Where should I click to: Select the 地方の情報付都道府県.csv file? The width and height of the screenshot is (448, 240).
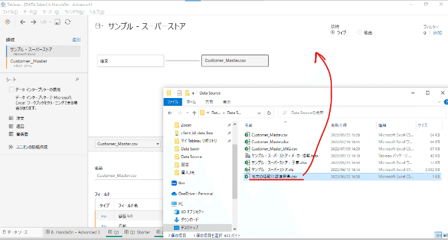pos(343,176)
